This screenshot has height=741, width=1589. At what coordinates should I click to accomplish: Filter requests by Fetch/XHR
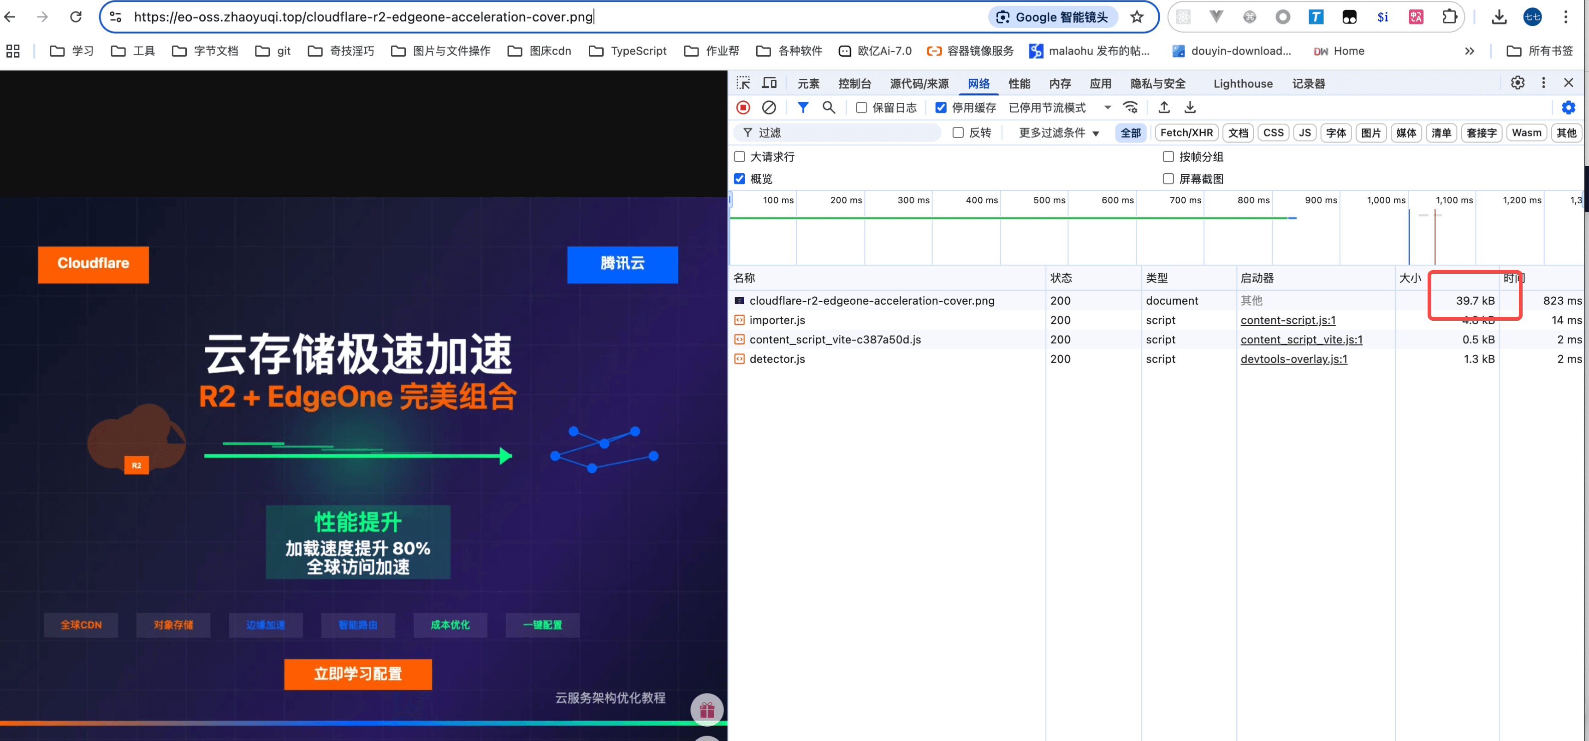1186,133
